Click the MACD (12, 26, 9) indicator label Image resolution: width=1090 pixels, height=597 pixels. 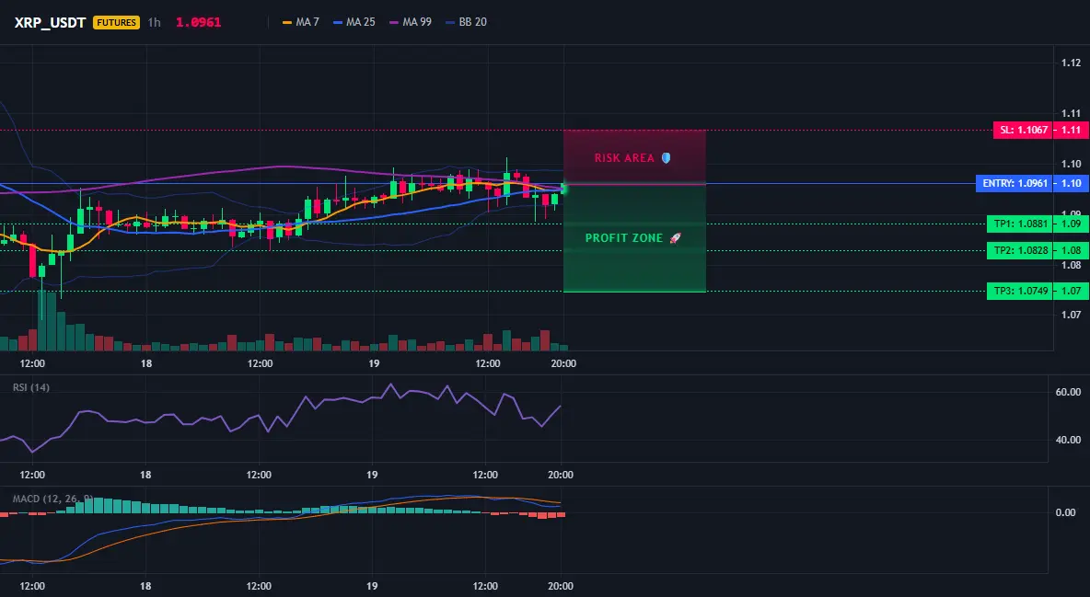tap(52, 499)
